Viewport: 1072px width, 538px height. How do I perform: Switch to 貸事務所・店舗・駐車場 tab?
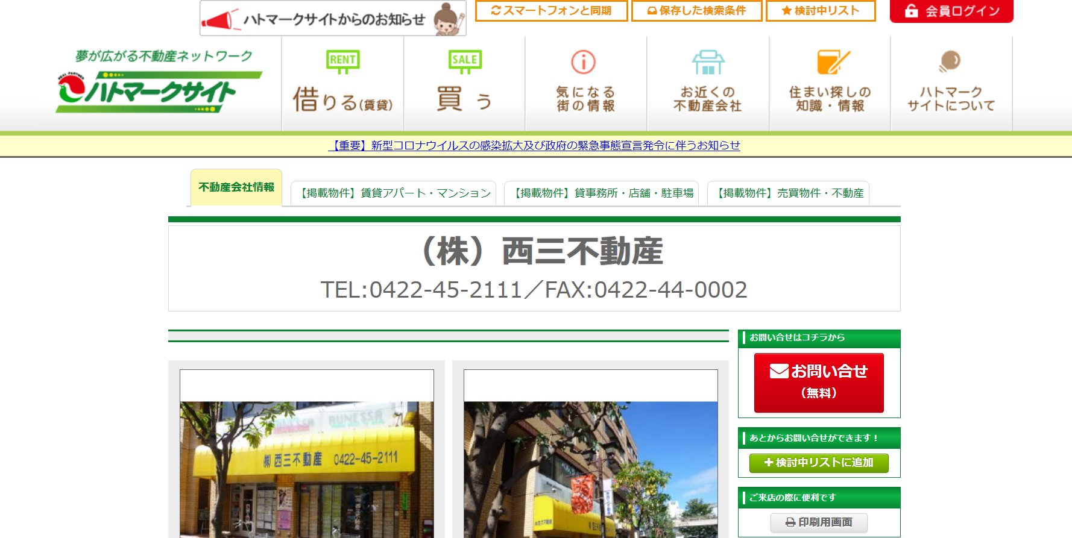click(x=601, y=193)
